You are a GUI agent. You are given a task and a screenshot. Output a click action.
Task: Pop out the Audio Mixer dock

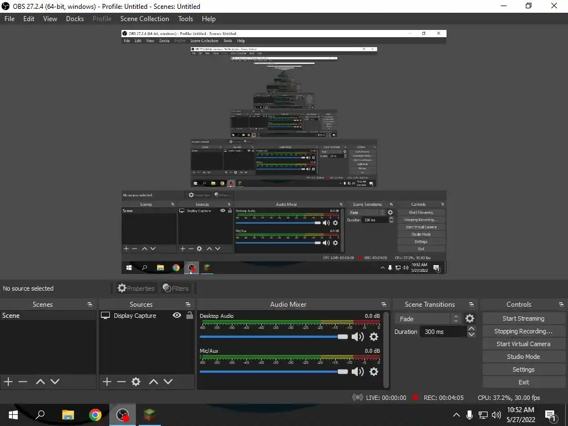click(x=384, y=305)
